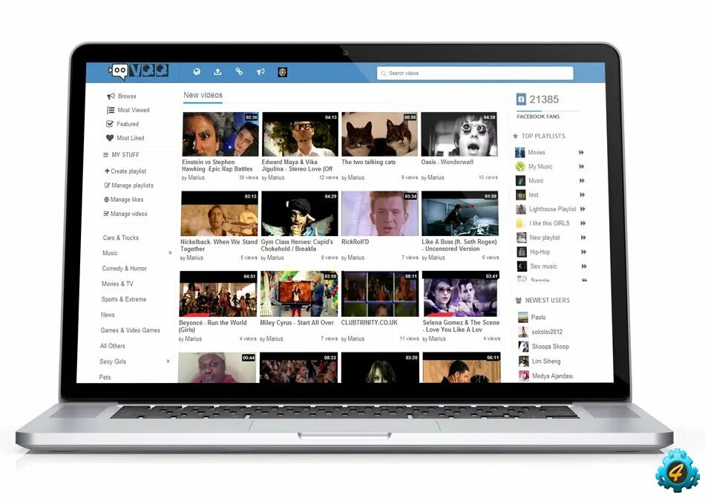This screenshot has width=705, height=498.
Task: Open Nickelback When We Stand Together thumbnail
Action: tap(220, 214)
